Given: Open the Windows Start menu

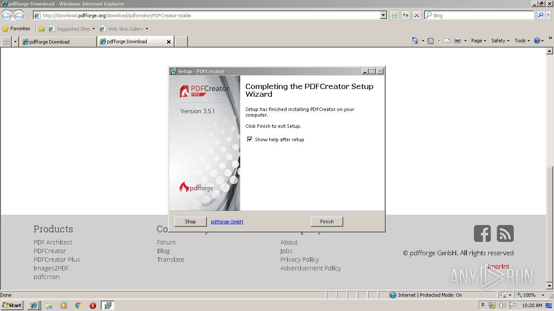Looking at the screenshot, I should (x=12, y=305).
